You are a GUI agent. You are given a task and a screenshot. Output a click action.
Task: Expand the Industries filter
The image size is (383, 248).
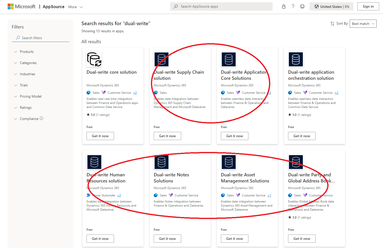(25, 74)
